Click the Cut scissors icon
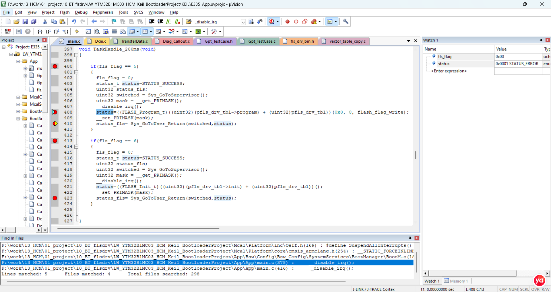Screen dimensions: 551x292 [45, 21]
